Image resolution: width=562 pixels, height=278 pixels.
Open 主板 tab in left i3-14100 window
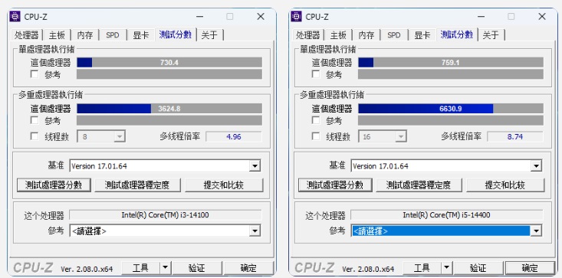pos(57,35)
